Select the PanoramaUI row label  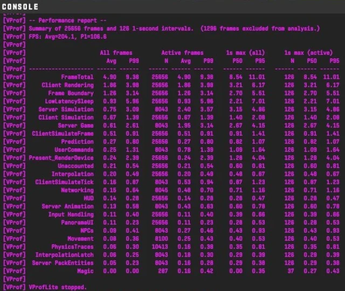coord(77,223)
